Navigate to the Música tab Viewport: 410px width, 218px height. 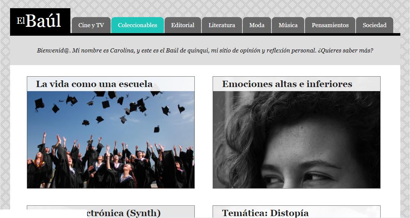[x=288, y=25]
